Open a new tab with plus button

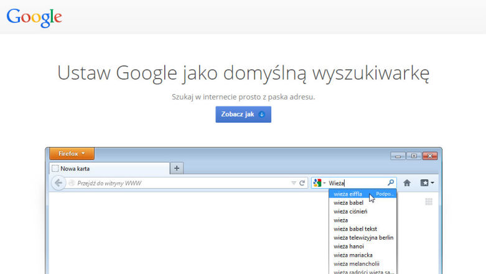tap(177, 168)
